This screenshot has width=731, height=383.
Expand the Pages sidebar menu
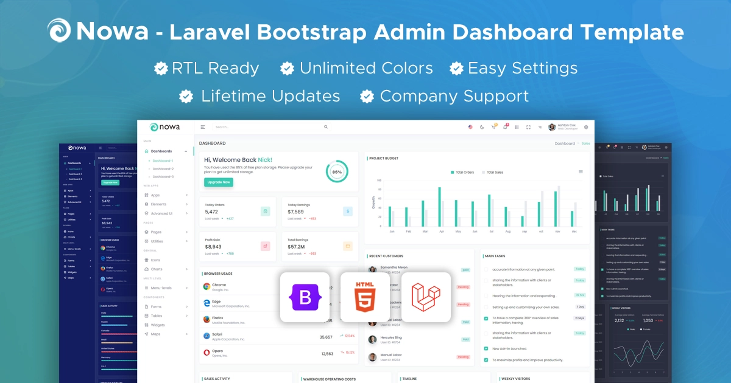point(166,232)
